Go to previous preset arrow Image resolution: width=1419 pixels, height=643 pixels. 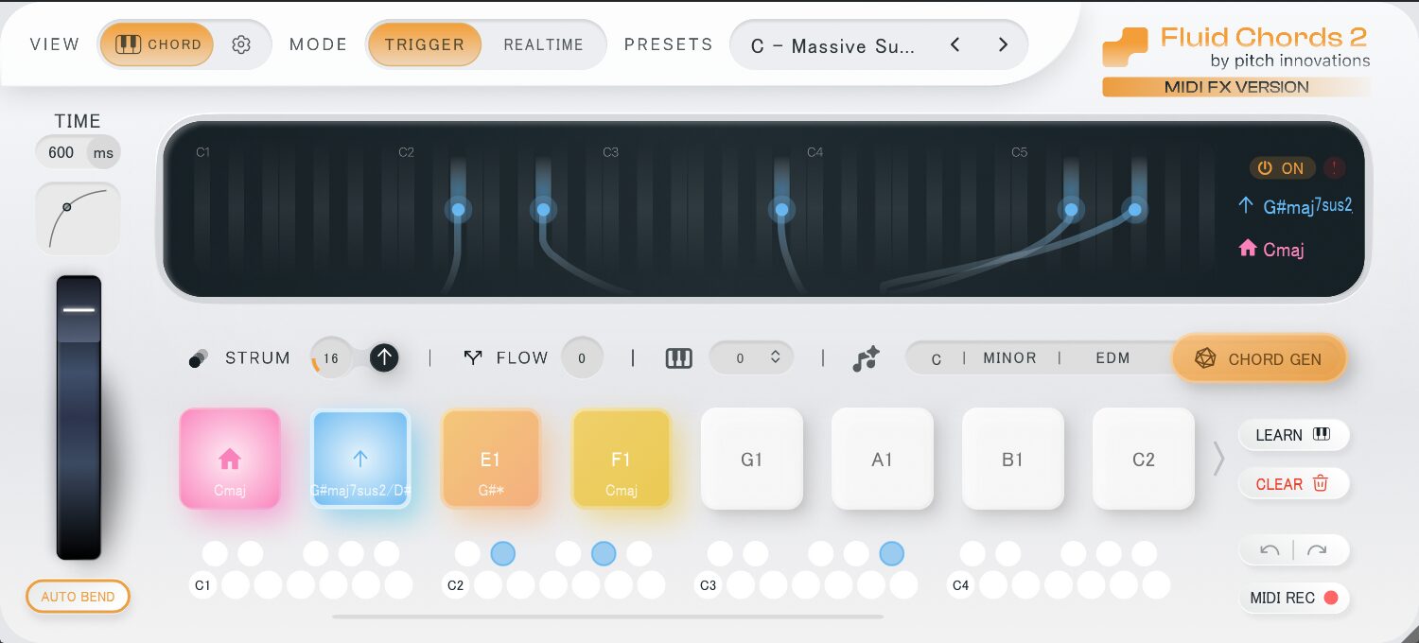click(x=955, y=44)
